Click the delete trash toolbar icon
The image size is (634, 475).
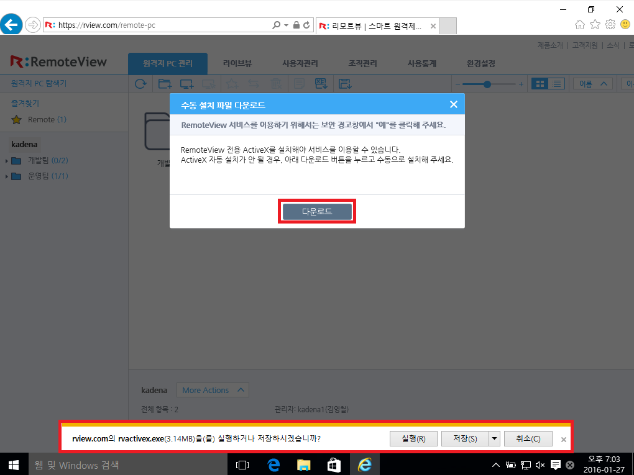click(276, 84)
